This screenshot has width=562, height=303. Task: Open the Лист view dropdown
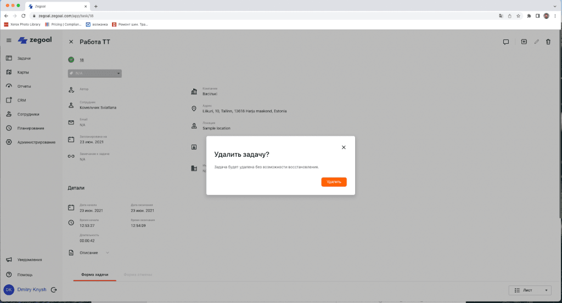(529, 290)
